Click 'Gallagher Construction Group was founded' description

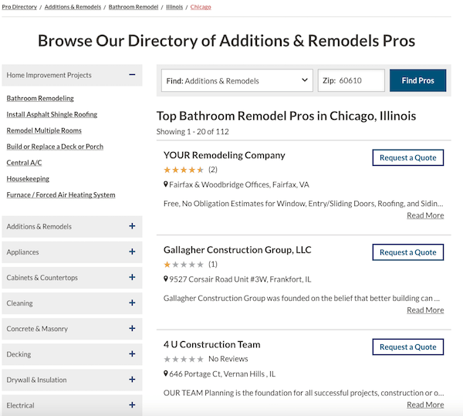pos(302,298)
